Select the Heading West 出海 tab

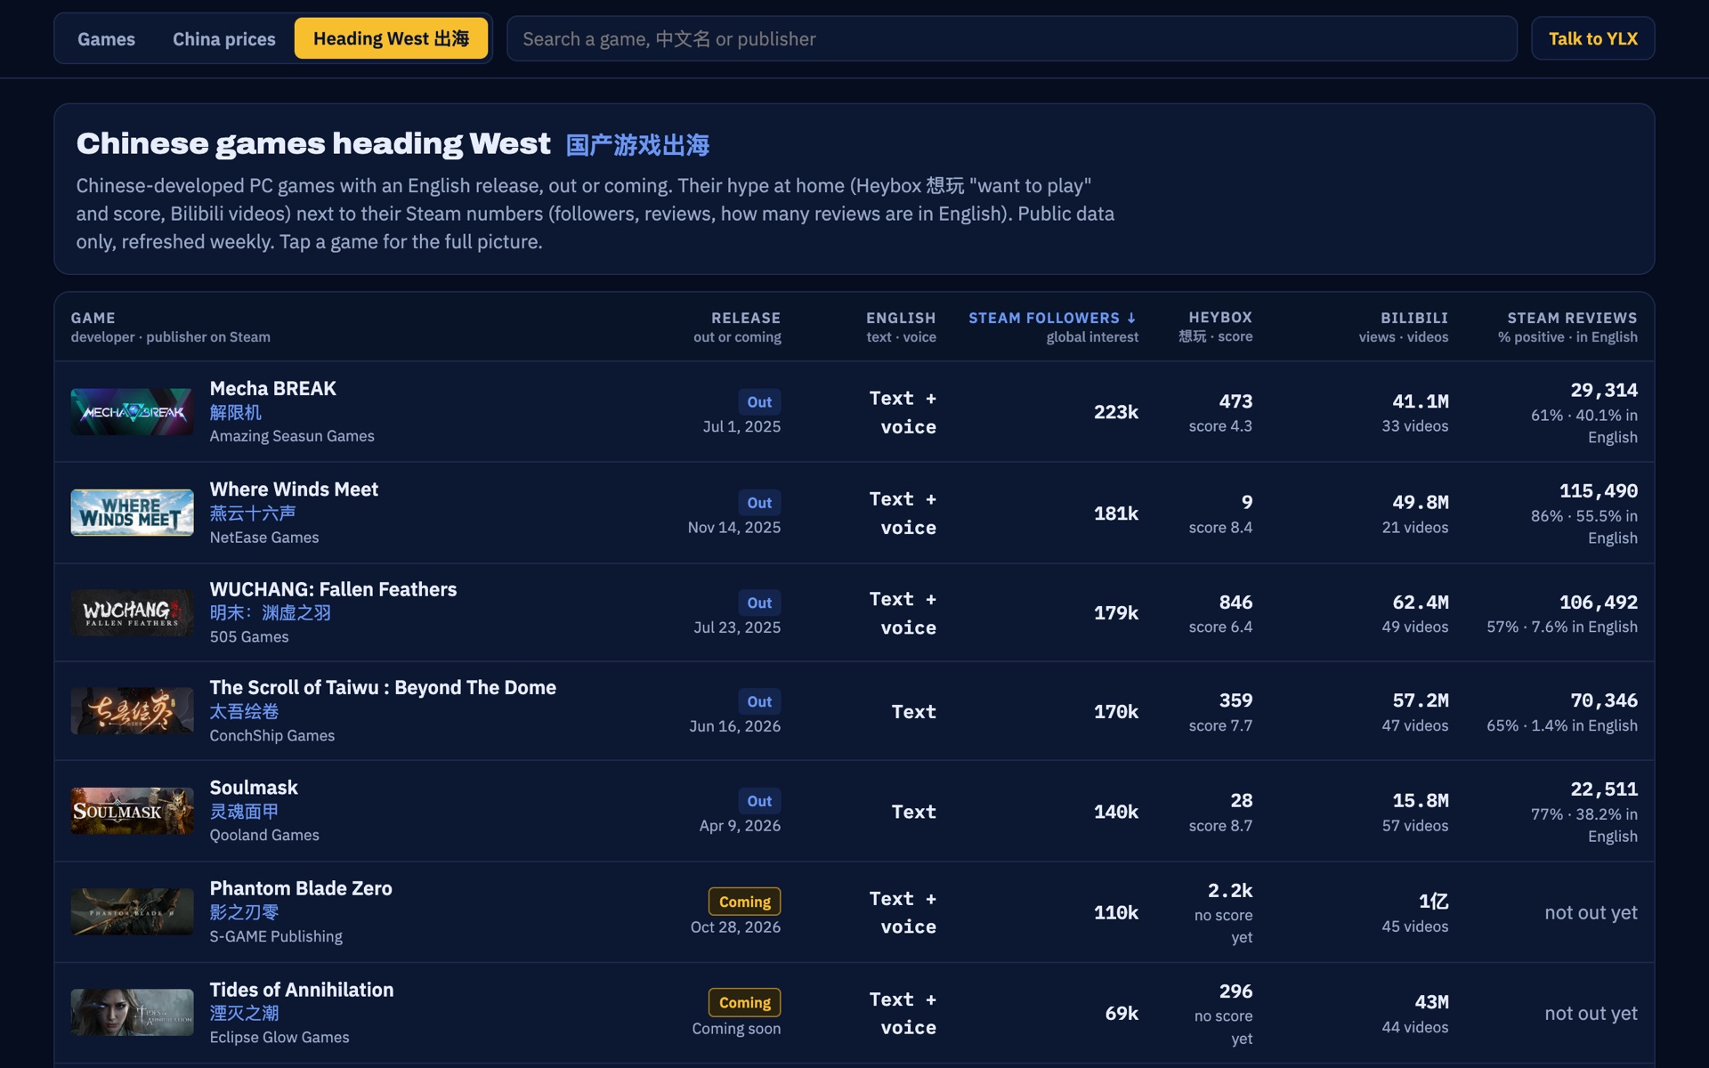(391, 38)
